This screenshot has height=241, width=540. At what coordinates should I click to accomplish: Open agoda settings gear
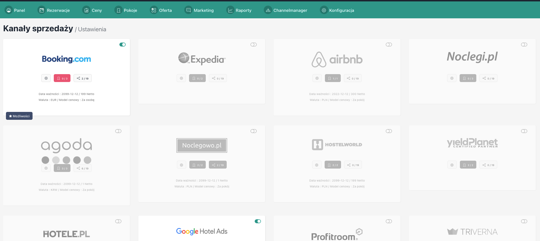pos(46,168)
